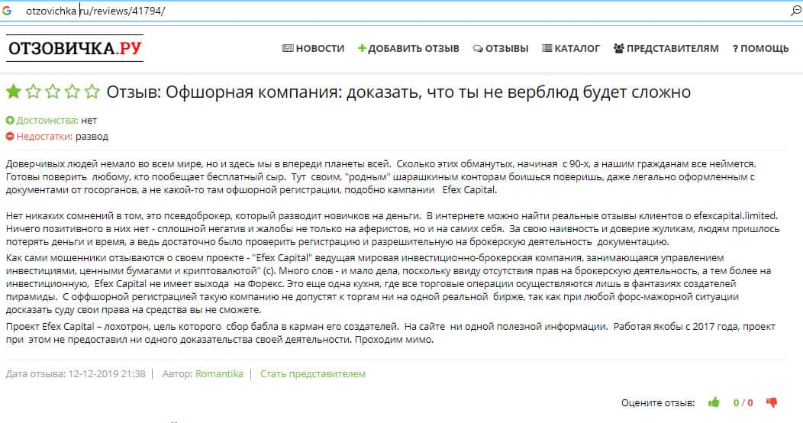Dislike the review with red thumbs-down
Screen dimensions: 803x423
pos(771,402)
